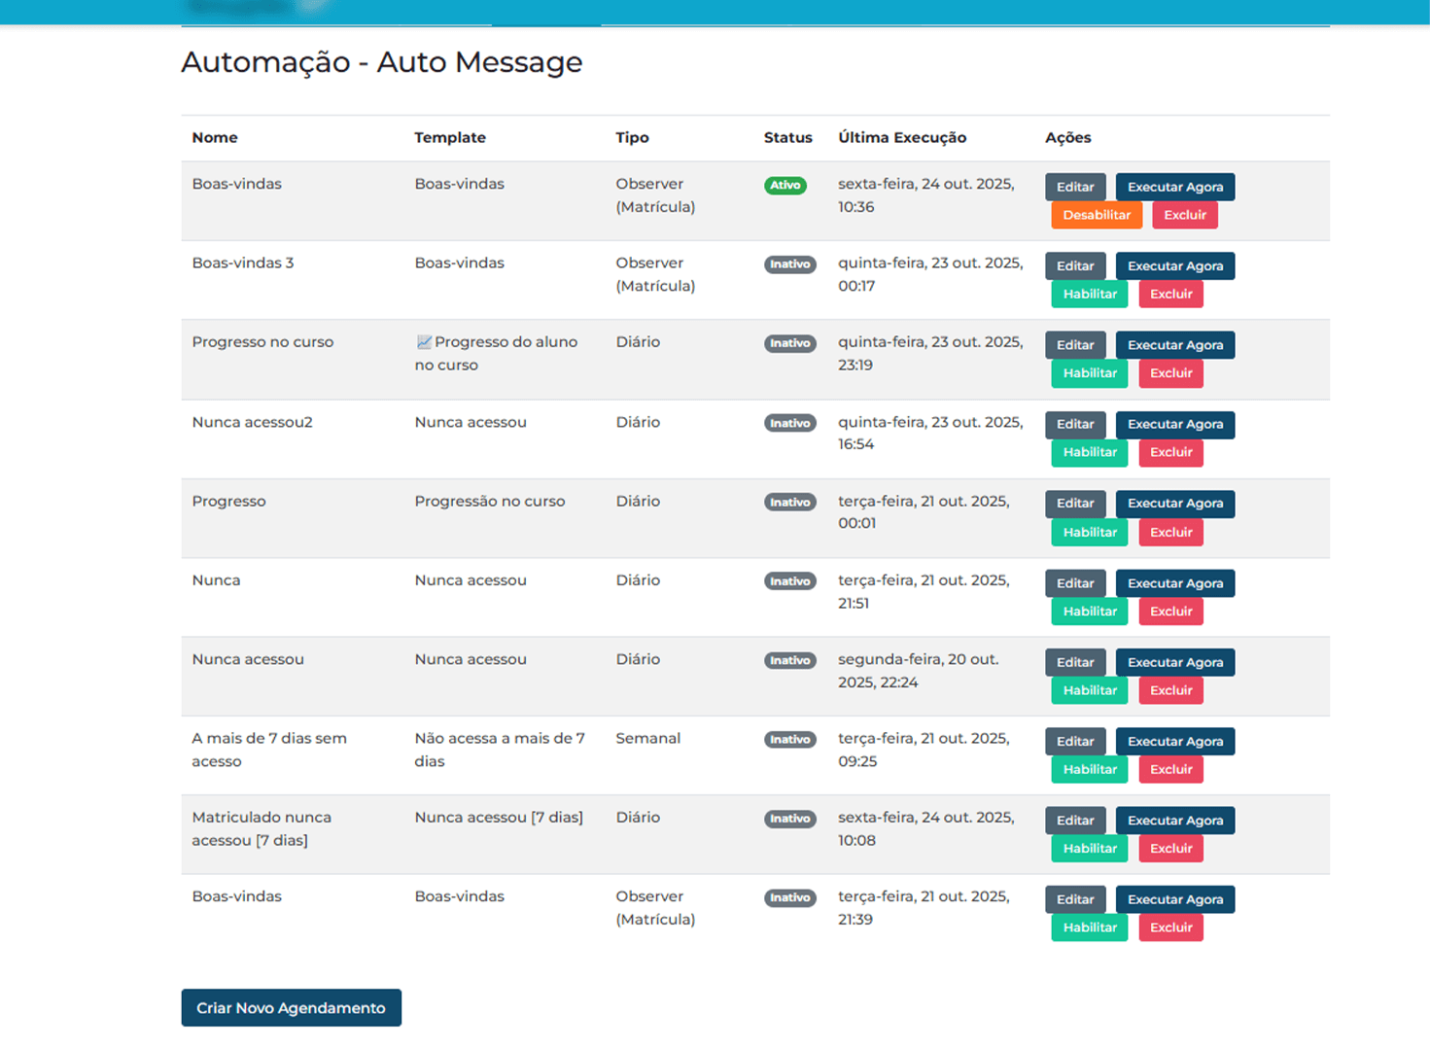Viewport: 1430px width, 1050px height.
Task: Click the Última Execução column header
Action: tap(901, 137)
